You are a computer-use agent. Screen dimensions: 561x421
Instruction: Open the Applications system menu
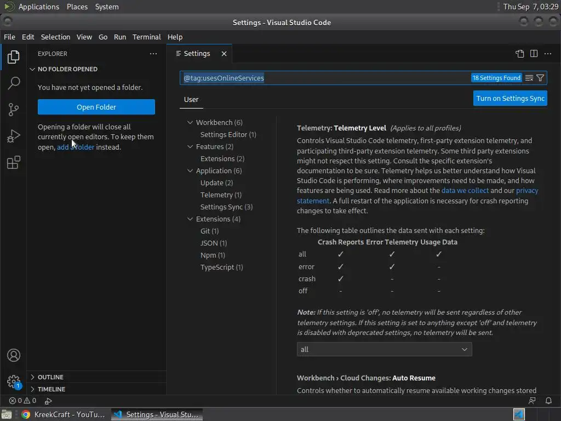[x=39, y=7]
